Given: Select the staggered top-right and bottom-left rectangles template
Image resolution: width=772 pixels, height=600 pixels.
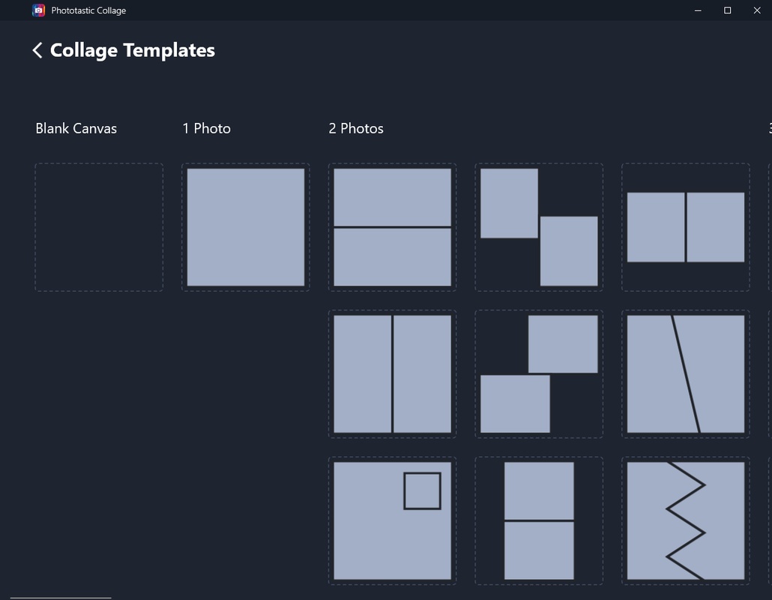Looking at the screenshot, I should 539,374.
